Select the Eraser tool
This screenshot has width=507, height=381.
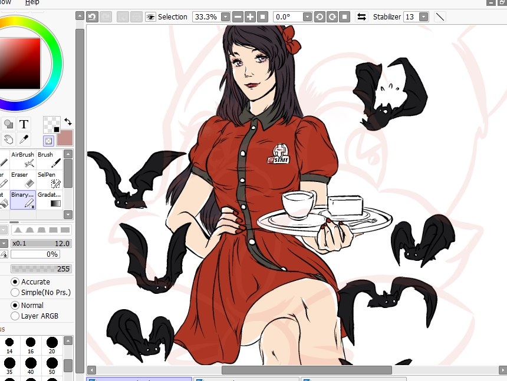[x=22, y=180]
